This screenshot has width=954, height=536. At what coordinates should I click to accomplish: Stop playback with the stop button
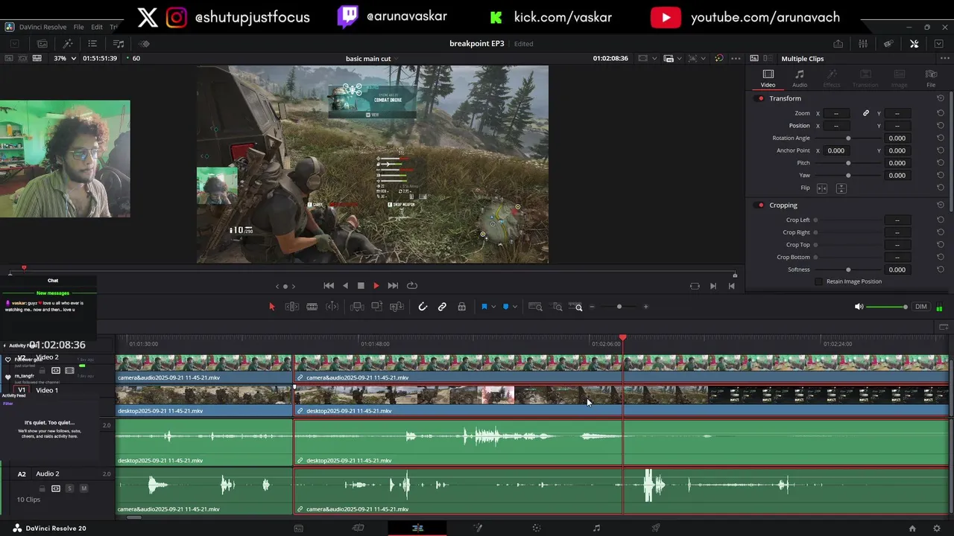point(361,286)
